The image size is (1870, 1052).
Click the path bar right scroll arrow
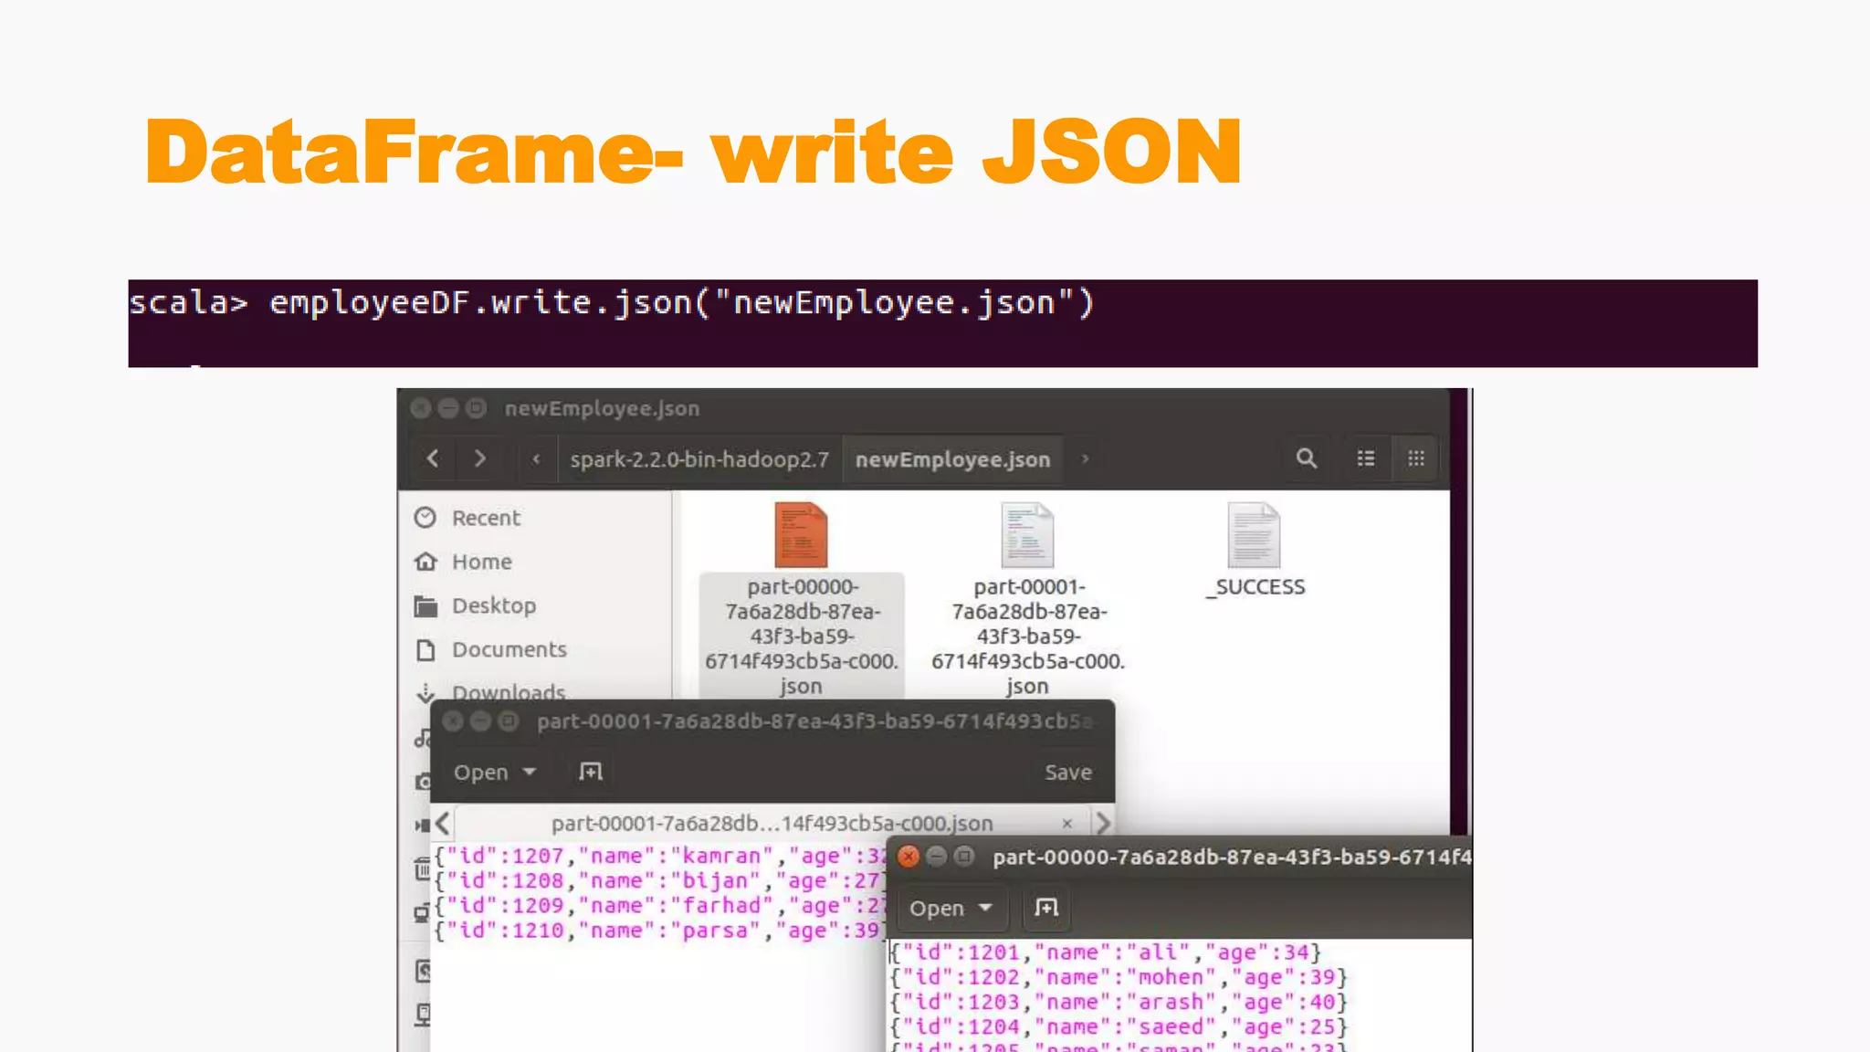point(1085,458)
